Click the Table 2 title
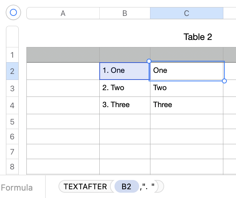The width and height of the screenshot is (236, 198). [x=198, y=37]
